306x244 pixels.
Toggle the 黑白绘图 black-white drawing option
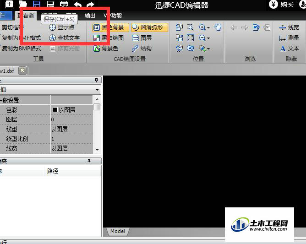point(109,38)
